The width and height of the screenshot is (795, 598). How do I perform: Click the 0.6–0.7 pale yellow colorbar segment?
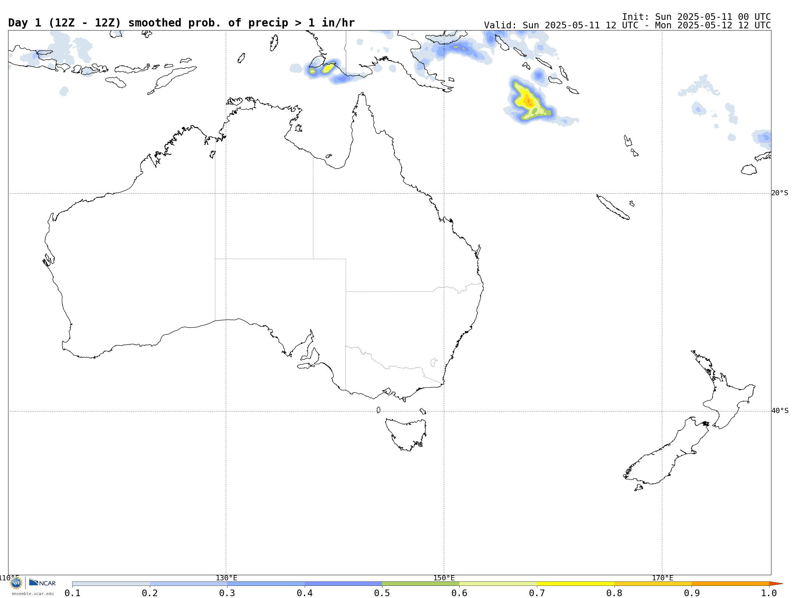pos(498,584)
